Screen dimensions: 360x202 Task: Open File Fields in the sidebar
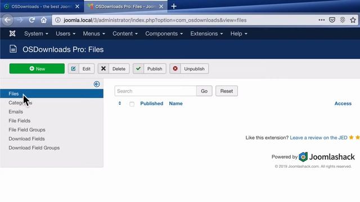20,121
